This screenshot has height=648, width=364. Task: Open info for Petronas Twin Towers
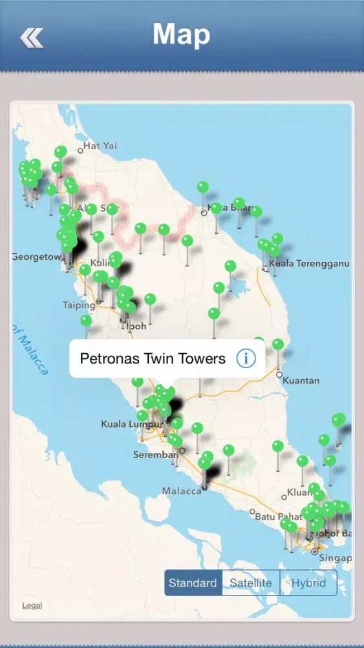coord(246,359)
